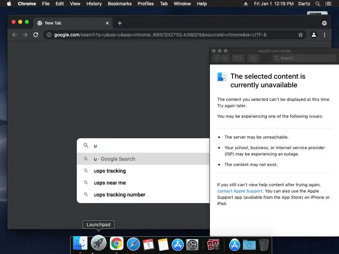Reload the page in Chrome
Screen dimensions: 339x254
coord(36,35)
